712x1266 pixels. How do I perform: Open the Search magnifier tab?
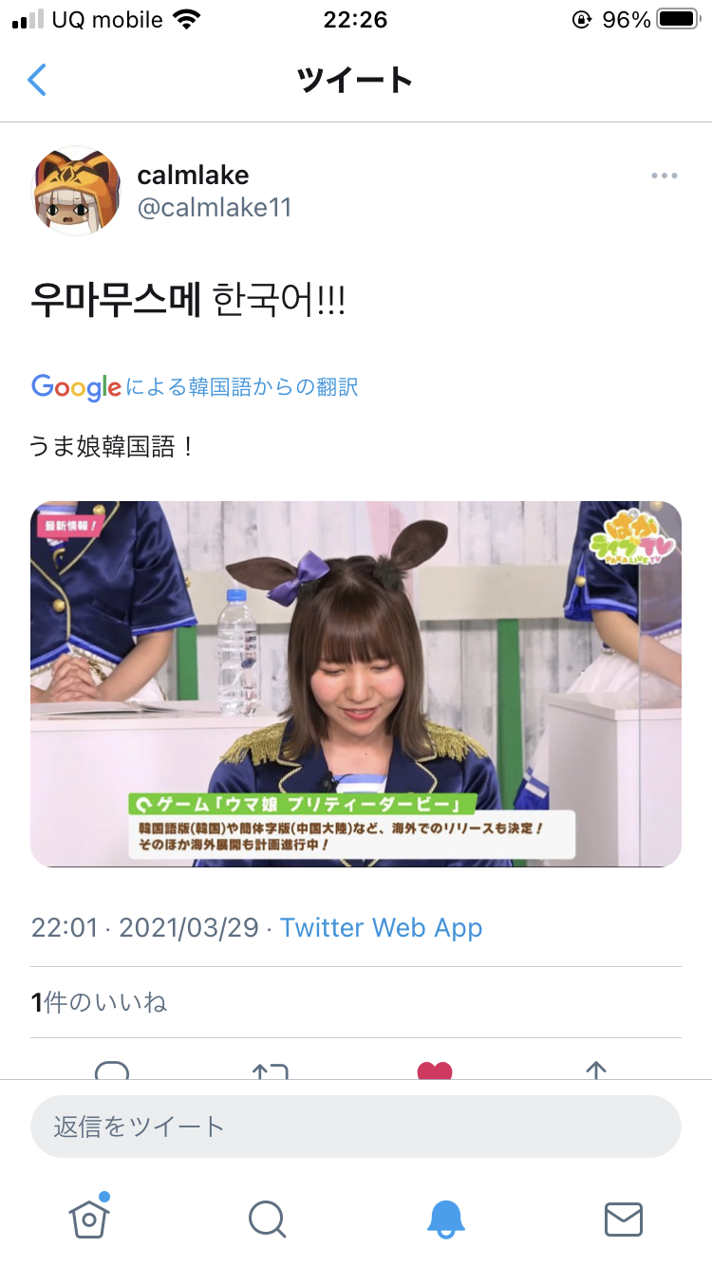(x=267, y=1219)
